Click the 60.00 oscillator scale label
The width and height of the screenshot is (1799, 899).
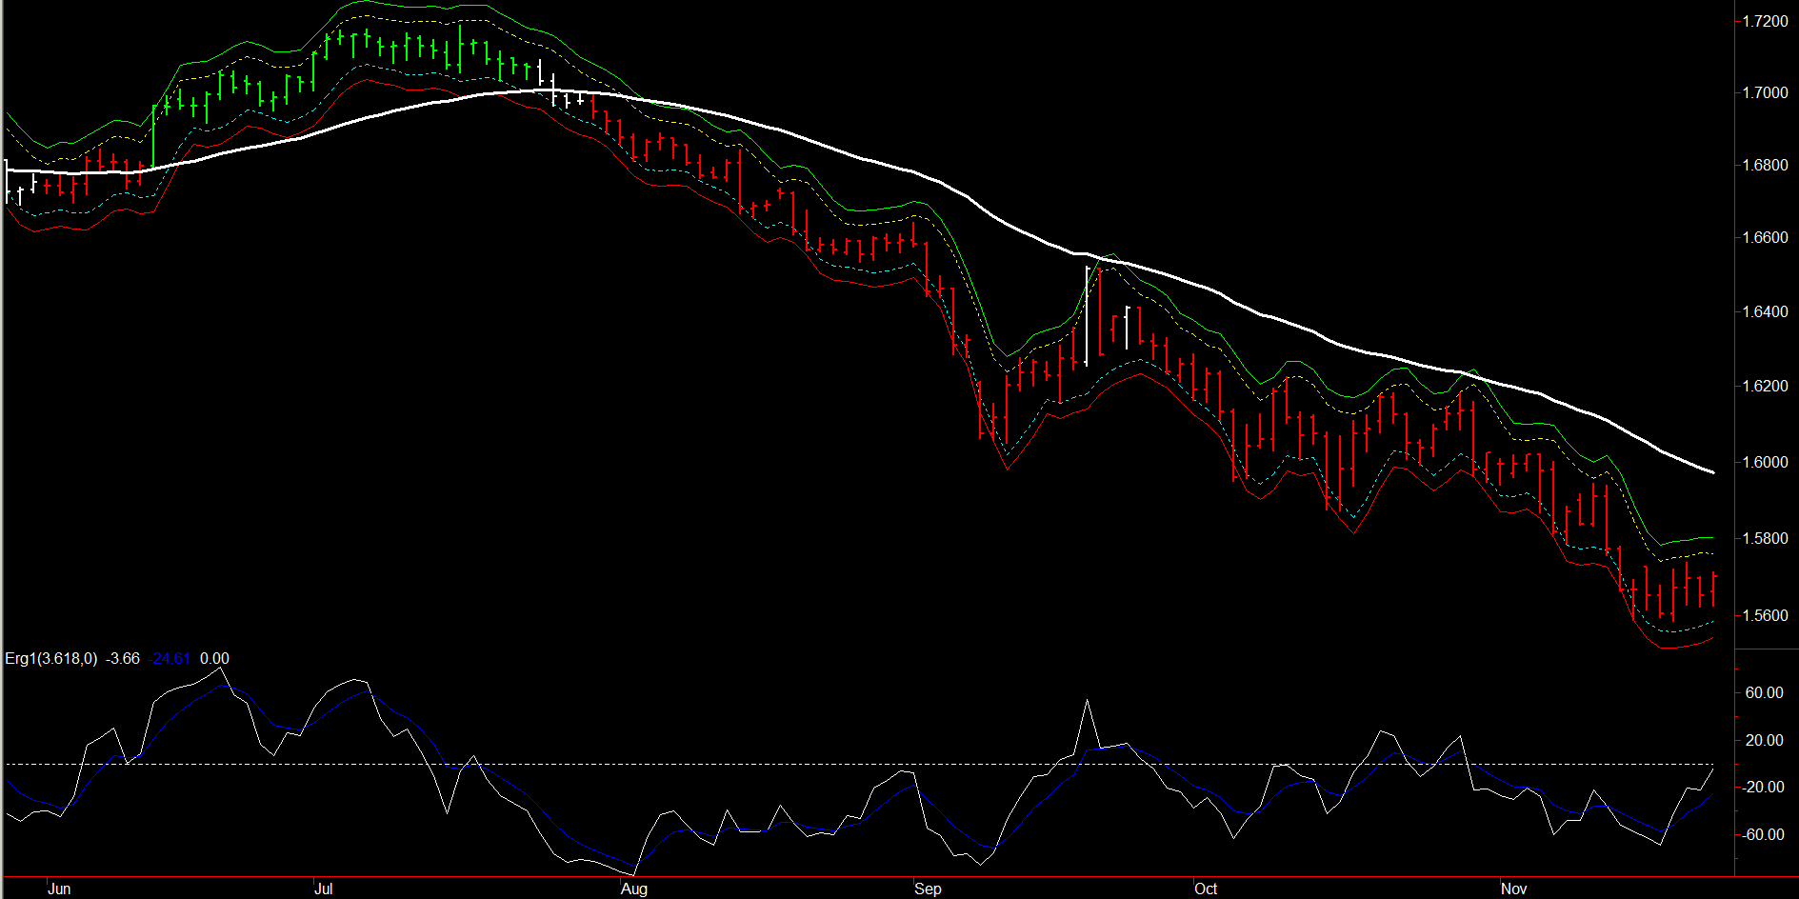[1764, 692]
